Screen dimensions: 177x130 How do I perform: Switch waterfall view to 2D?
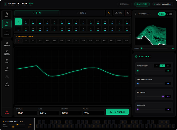169,14
